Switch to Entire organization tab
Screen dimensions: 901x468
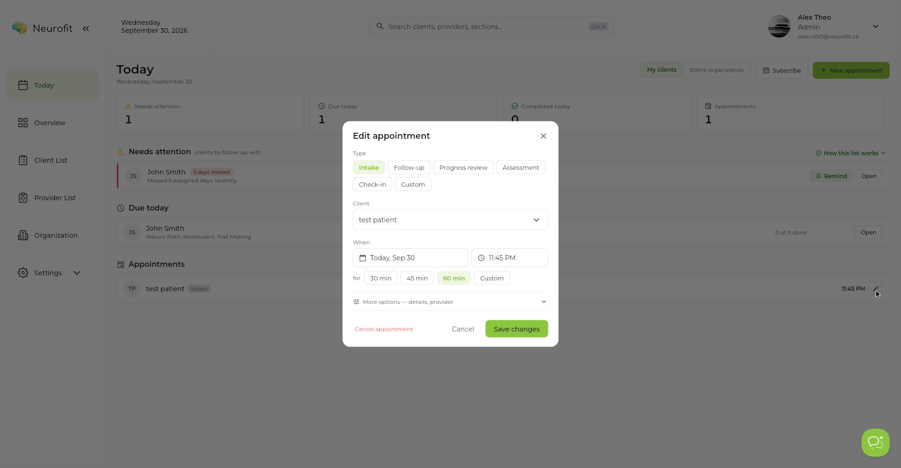(x=716, y=70)
